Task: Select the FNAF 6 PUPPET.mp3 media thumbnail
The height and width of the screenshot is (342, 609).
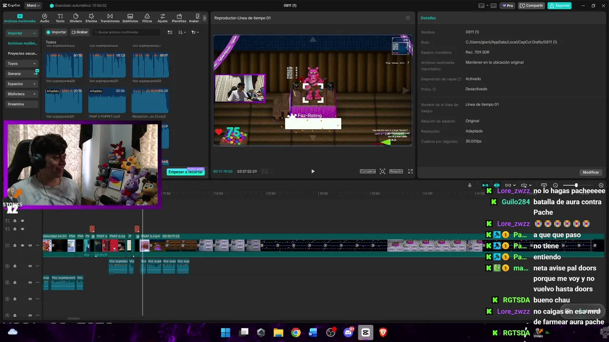Action: [x=107, y=100]
